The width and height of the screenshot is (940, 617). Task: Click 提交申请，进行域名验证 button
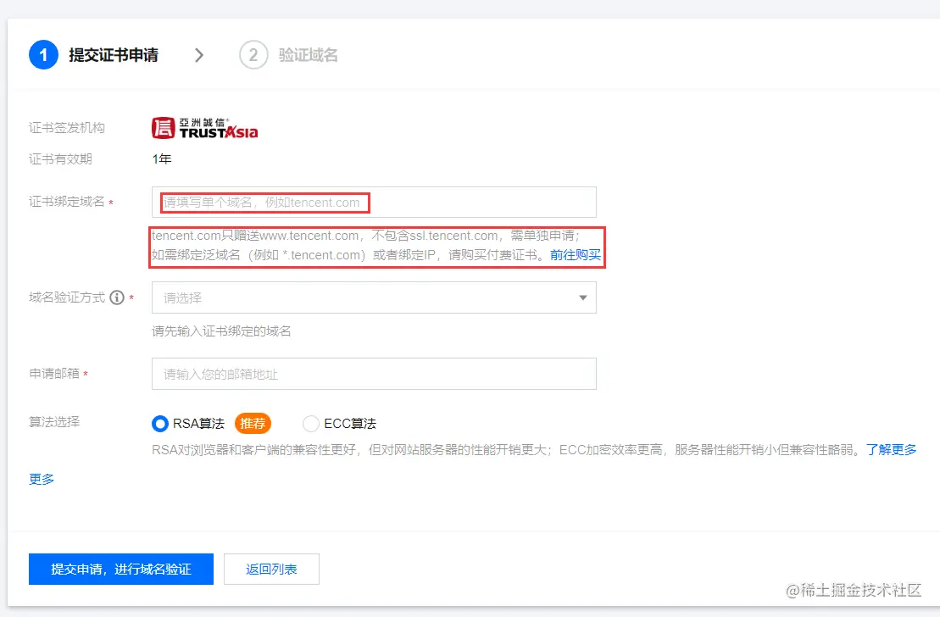click(x=121, y=569)
